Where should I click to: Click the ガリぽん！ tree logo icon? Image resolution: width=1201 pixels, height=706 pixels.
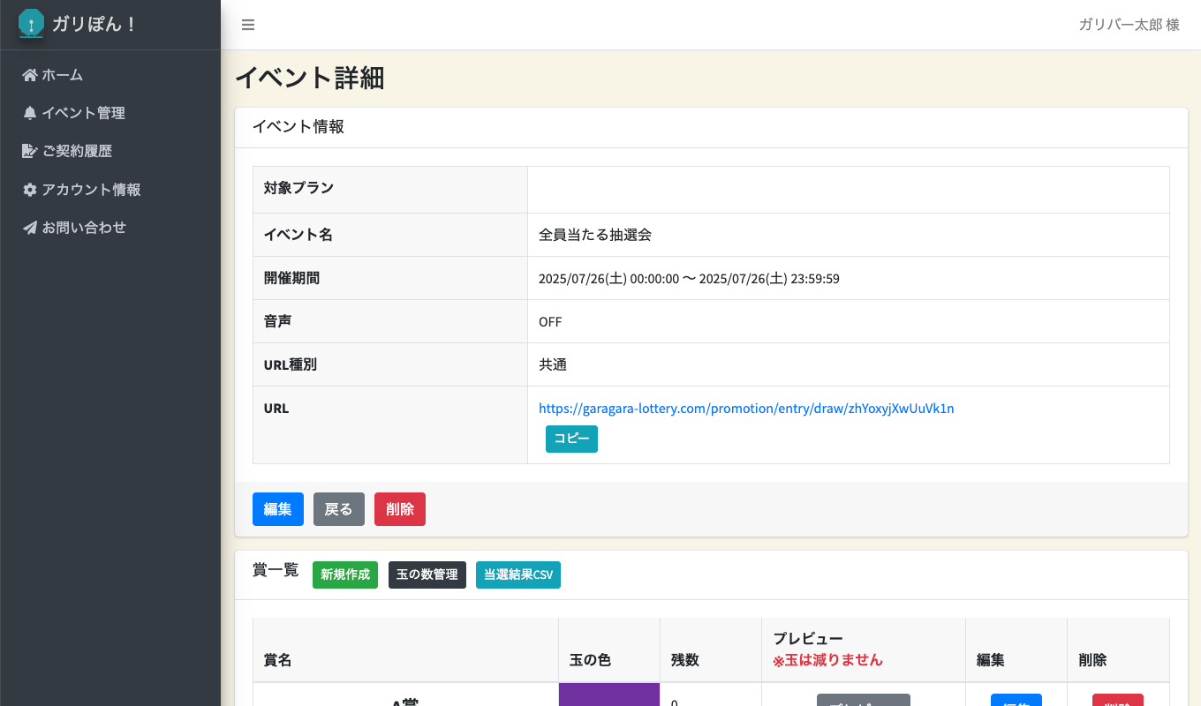30,24
